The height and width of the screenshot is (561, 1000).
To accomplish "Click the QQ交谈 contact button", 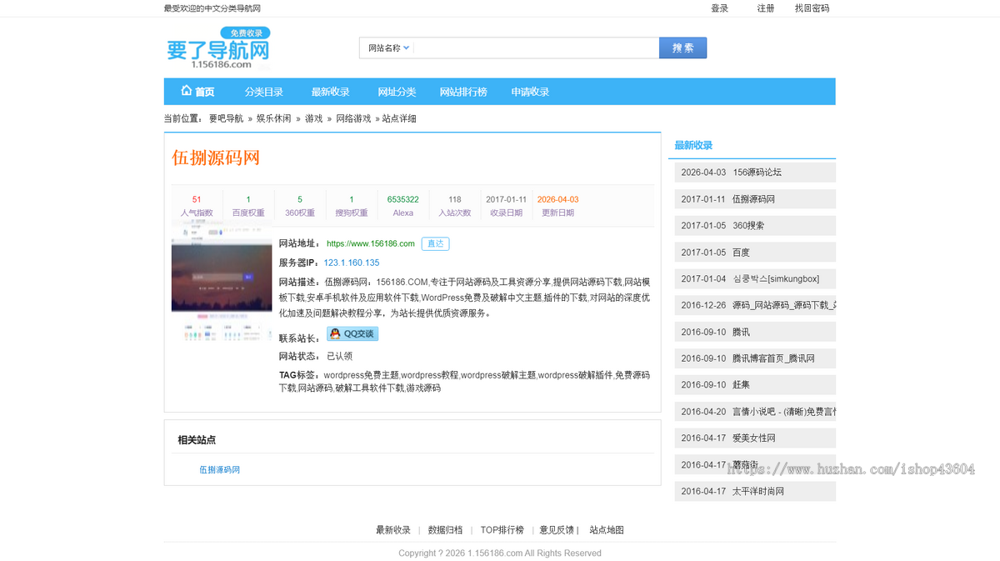I will [x=352, y=333].
